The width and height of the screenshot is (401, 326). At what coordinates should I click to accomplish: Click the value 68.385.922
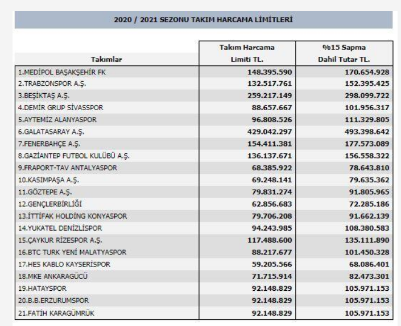(272, 168)
